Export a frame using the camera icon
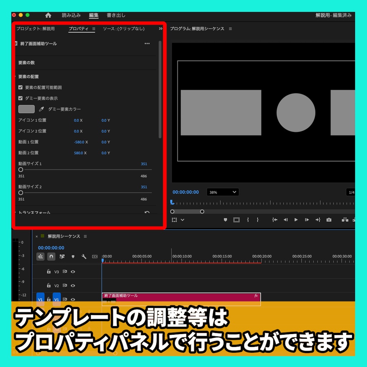The height and width of the screenshot is (367, 367). [x=329, y=220]
